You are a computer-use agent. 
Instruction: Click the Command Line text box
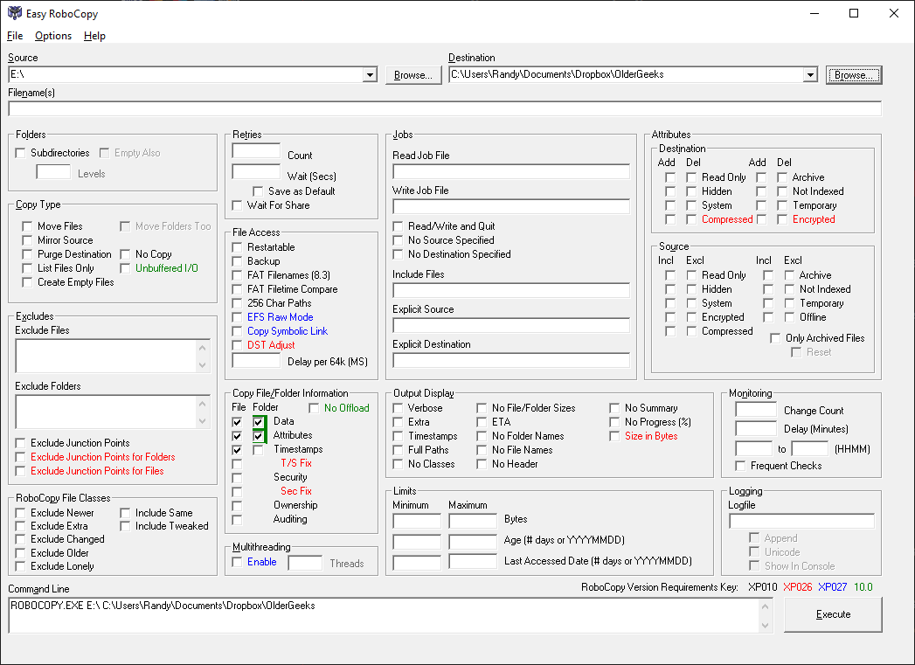(384, 615)
